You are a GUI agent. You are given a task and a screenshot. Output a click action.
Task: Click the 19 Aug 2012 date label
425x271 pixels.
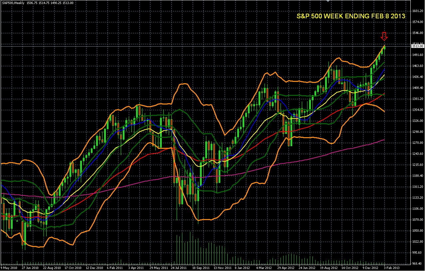coord(328,267)
